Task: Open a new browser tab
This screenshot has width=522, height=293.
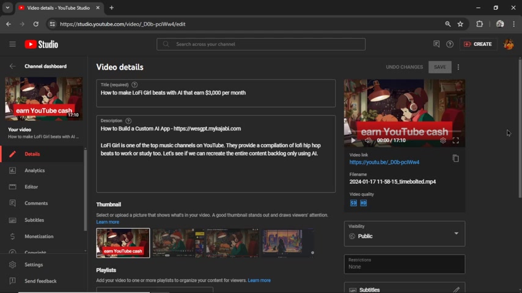Action: pos(111,8)
